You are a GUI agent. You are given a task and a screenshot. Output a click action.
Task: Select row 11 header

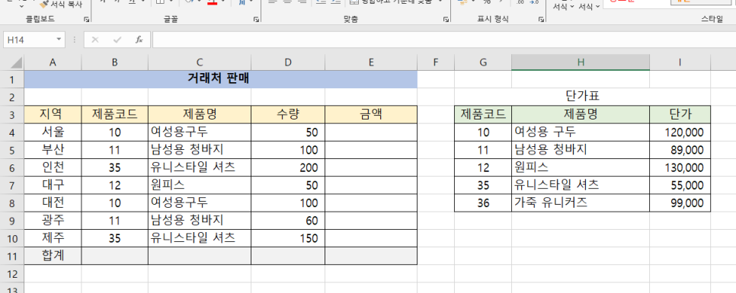[x=11, y=256]
